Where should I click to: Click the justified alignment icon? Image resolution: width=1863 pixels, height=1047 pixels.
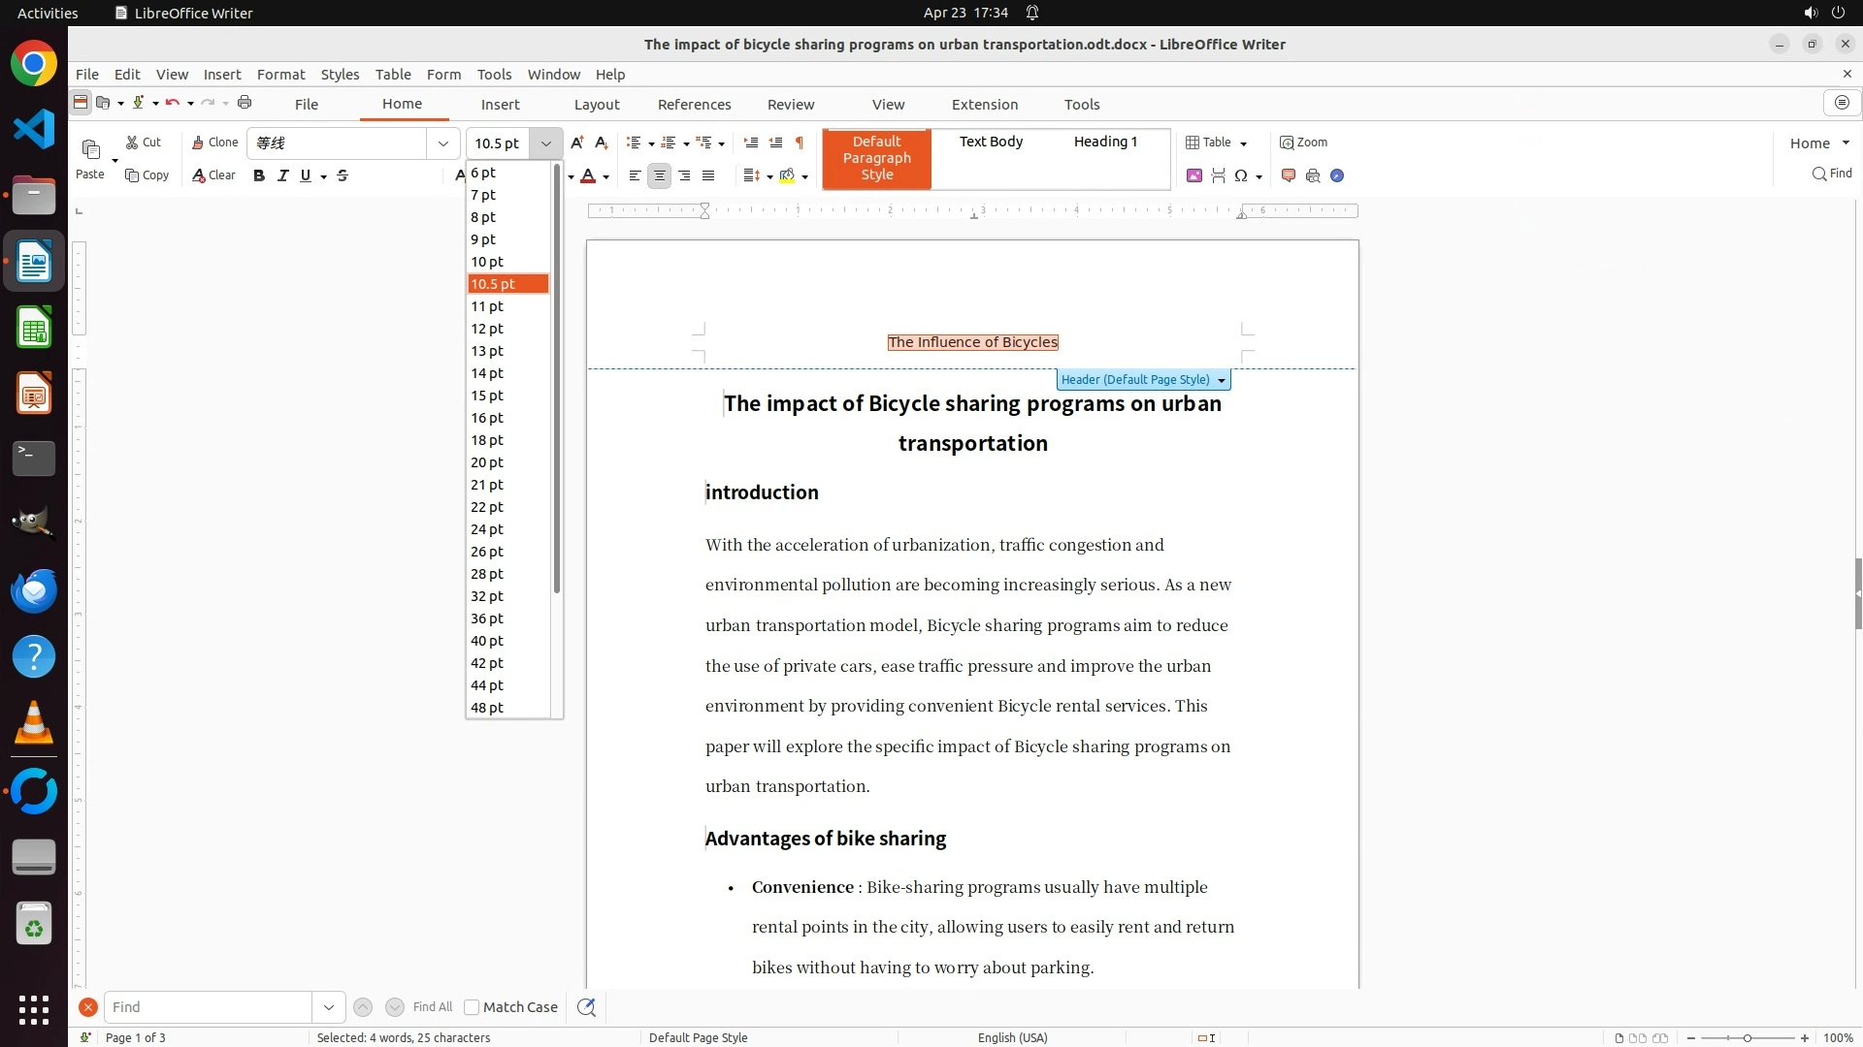coord(708,175)
